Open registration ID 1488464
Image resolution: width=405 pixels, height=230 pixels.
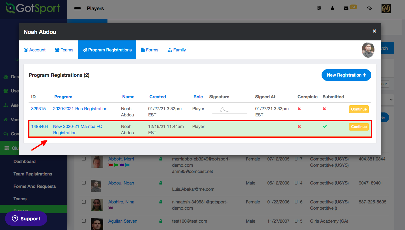tap(40, 126)
